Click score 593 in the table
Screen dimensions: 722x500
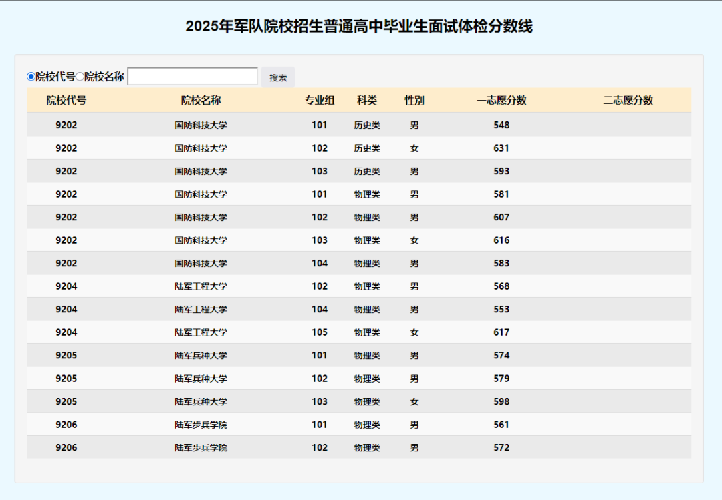(x=501, y=171)
